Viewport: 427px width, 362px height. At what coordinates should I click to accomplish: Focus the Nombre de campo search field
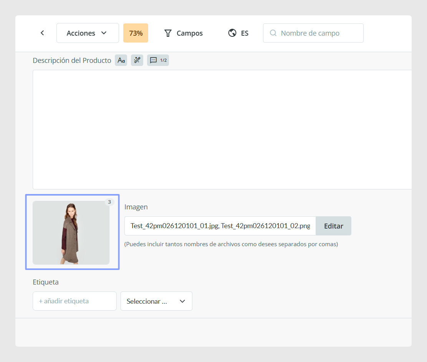313,33
